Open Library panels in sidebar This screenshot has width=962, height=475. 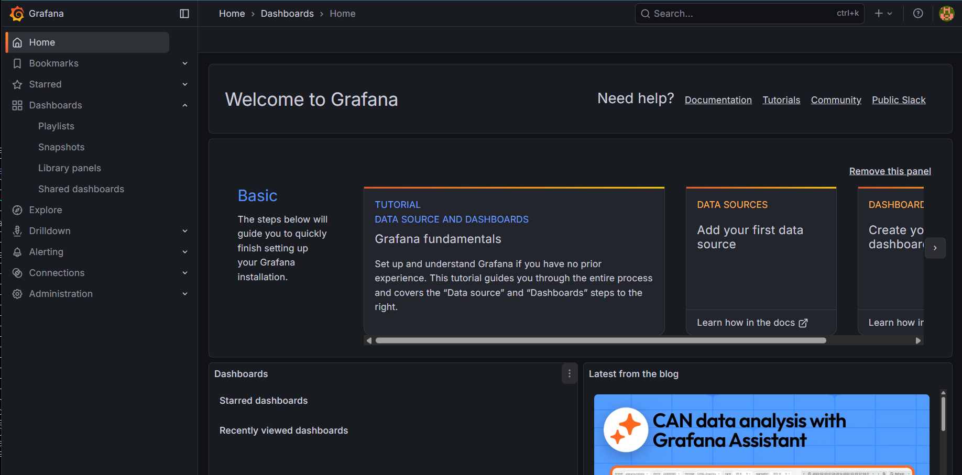coord(70,168)
